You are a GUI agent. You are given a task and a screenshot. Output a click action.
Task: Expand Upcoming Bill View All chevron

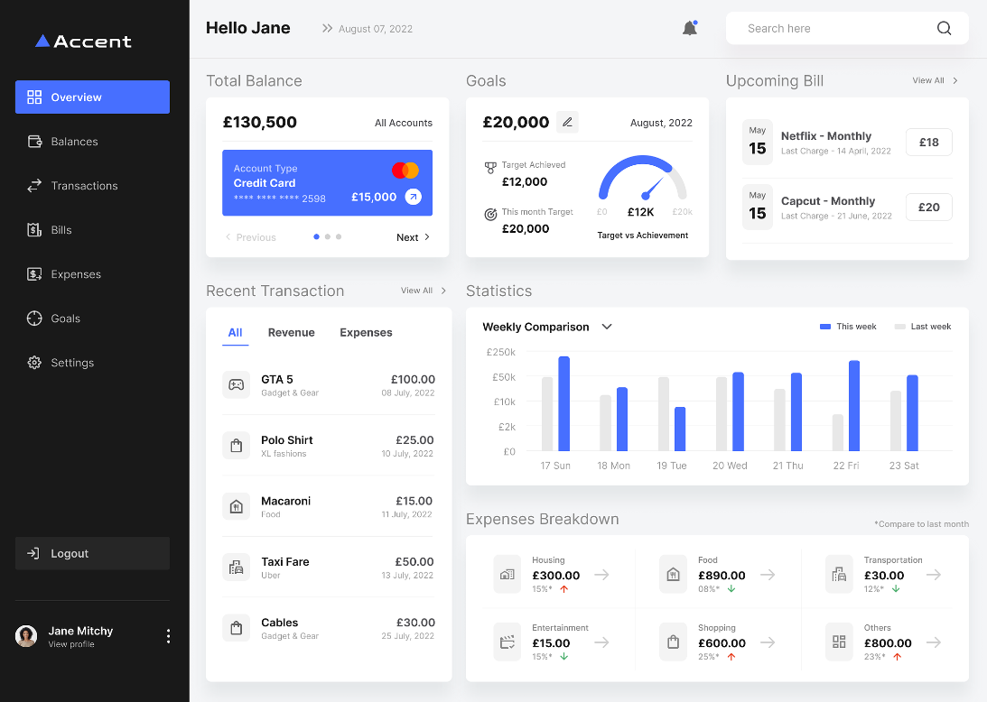click(955, 80)
